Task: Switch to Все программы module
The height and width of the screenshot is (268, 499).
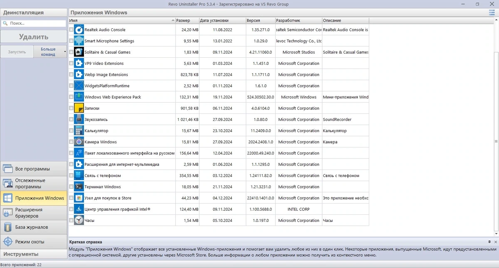Action: [x=34, y=169]
